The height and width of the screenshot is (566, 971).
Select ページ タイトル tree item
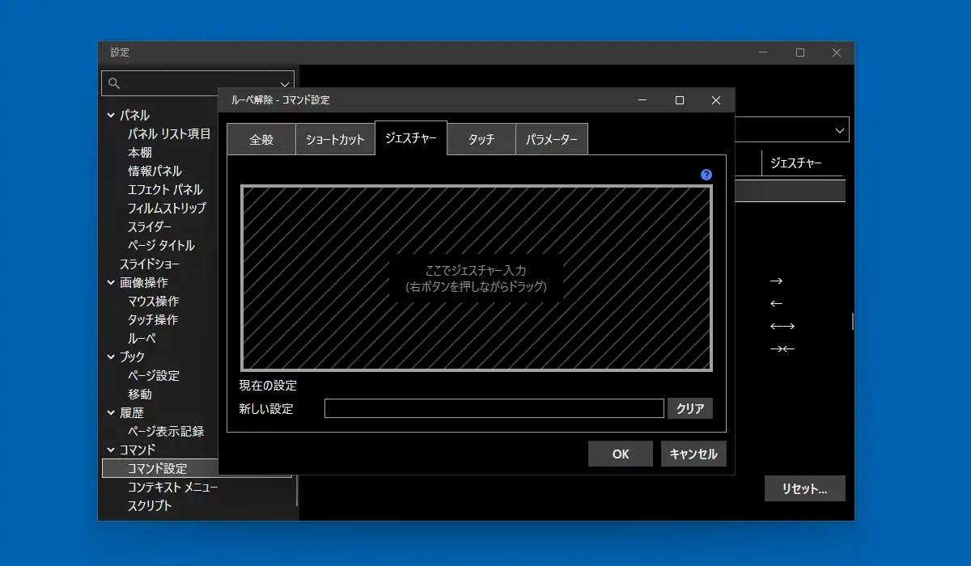[161, 246]
